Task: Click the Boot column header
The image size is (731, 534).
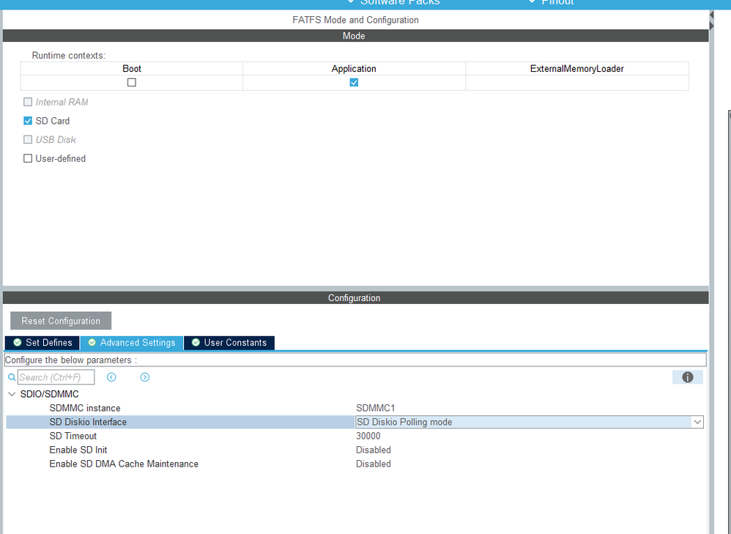Action: click(132, 69)
